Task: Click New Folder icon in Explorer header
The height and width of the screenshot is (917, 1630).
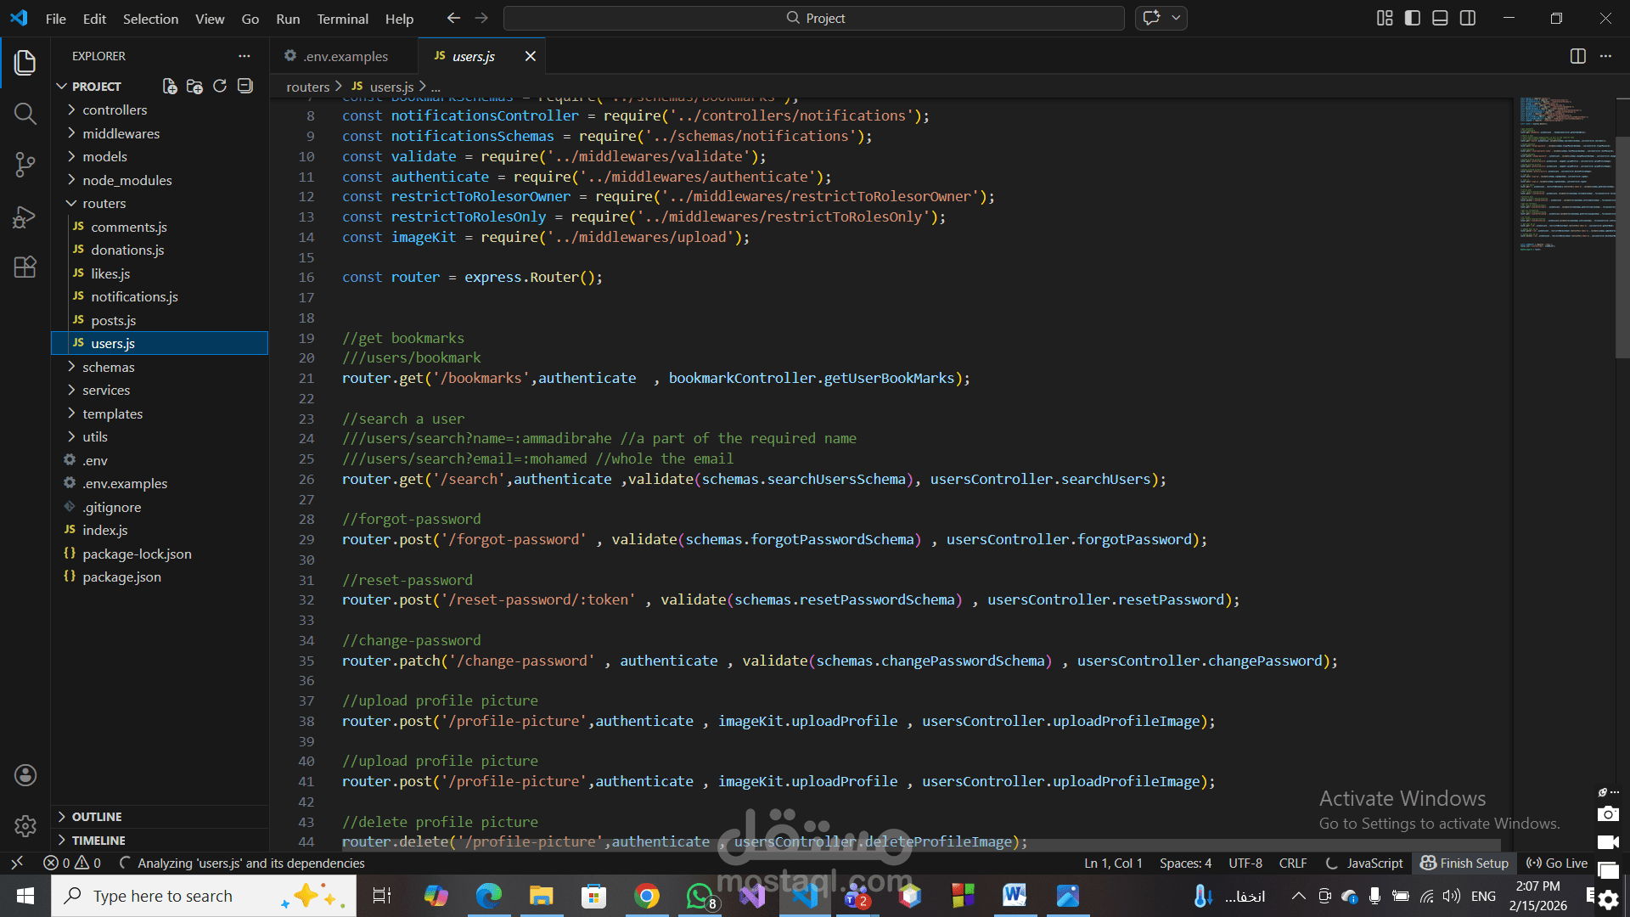Action: point(194,87)
